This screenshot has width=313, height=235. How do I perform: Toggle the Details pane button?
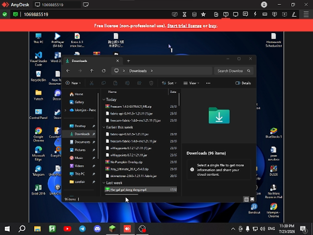[243, 83]
